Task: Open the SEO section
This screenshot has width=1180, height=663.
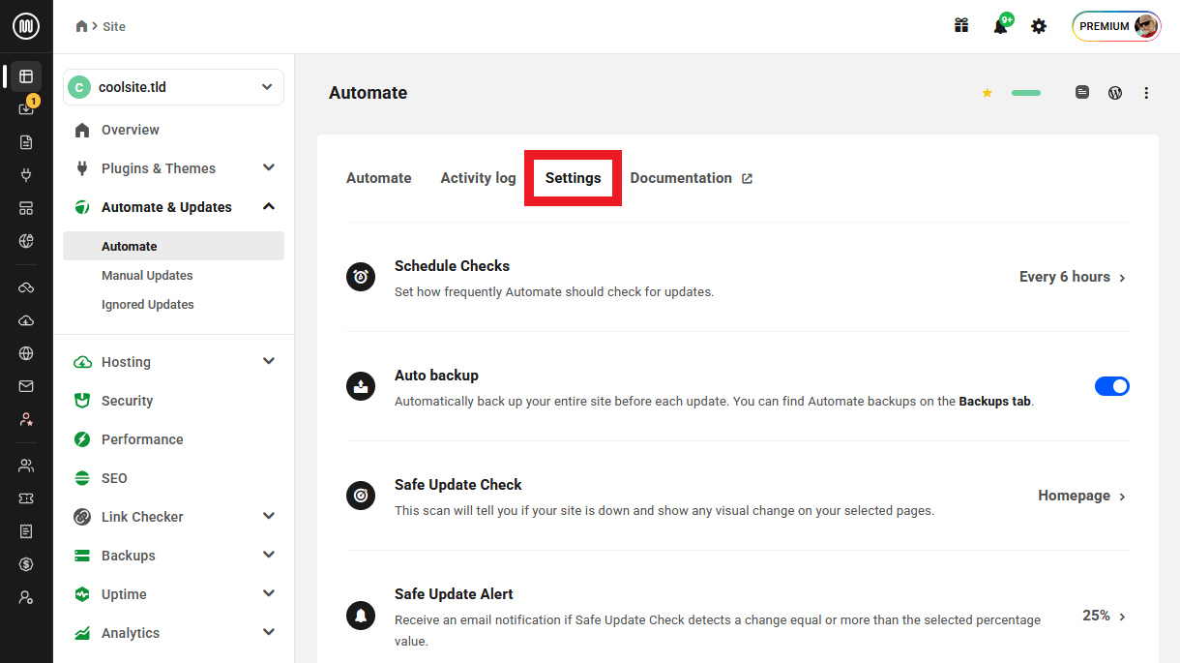Action: point(114,478)
